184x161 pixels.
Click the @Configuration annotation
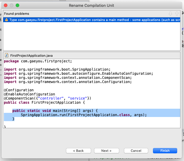point(19,90)
